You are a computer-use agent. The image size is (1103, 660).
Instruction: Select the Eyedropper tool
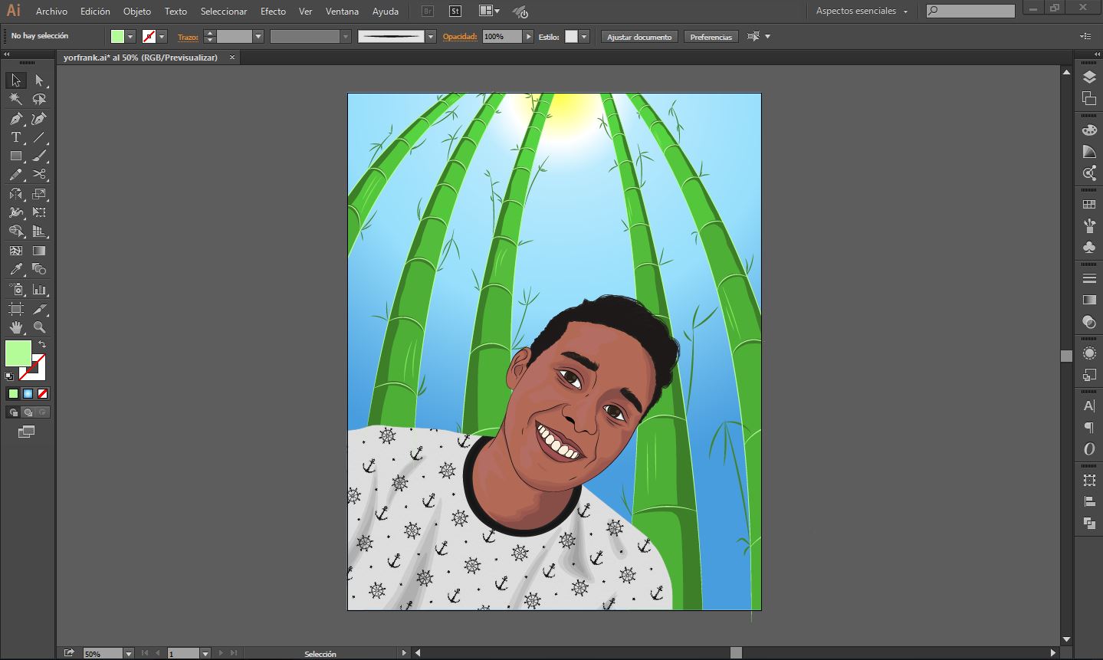point(16,269)
